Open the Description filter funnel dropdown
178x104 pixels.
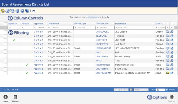click(116, 28)
